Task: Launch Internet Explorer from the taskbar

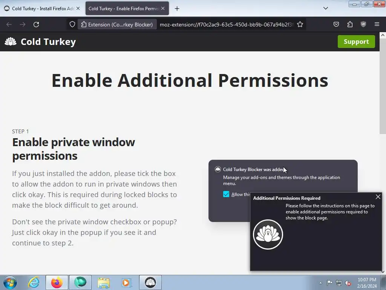Action: [x=34, y=282]
